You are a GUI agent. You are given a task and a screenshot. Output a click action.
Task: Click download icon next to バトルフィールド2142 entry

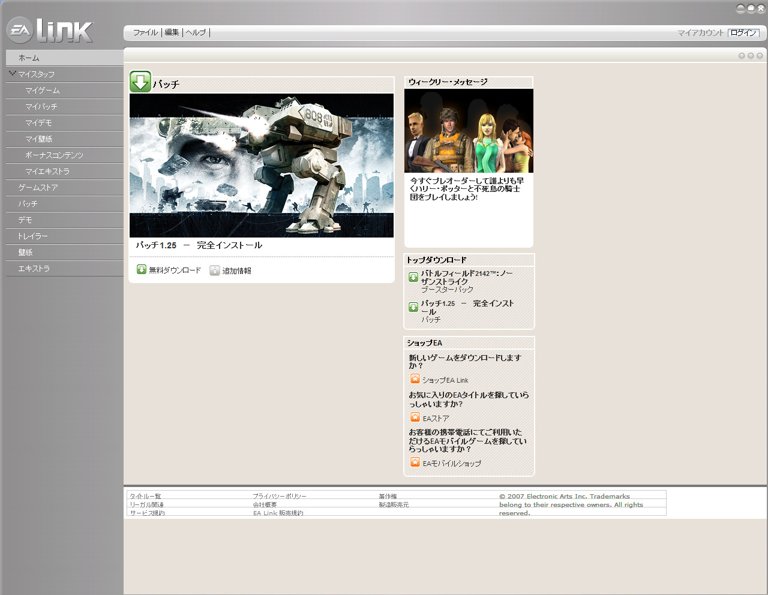click(413, 277)
